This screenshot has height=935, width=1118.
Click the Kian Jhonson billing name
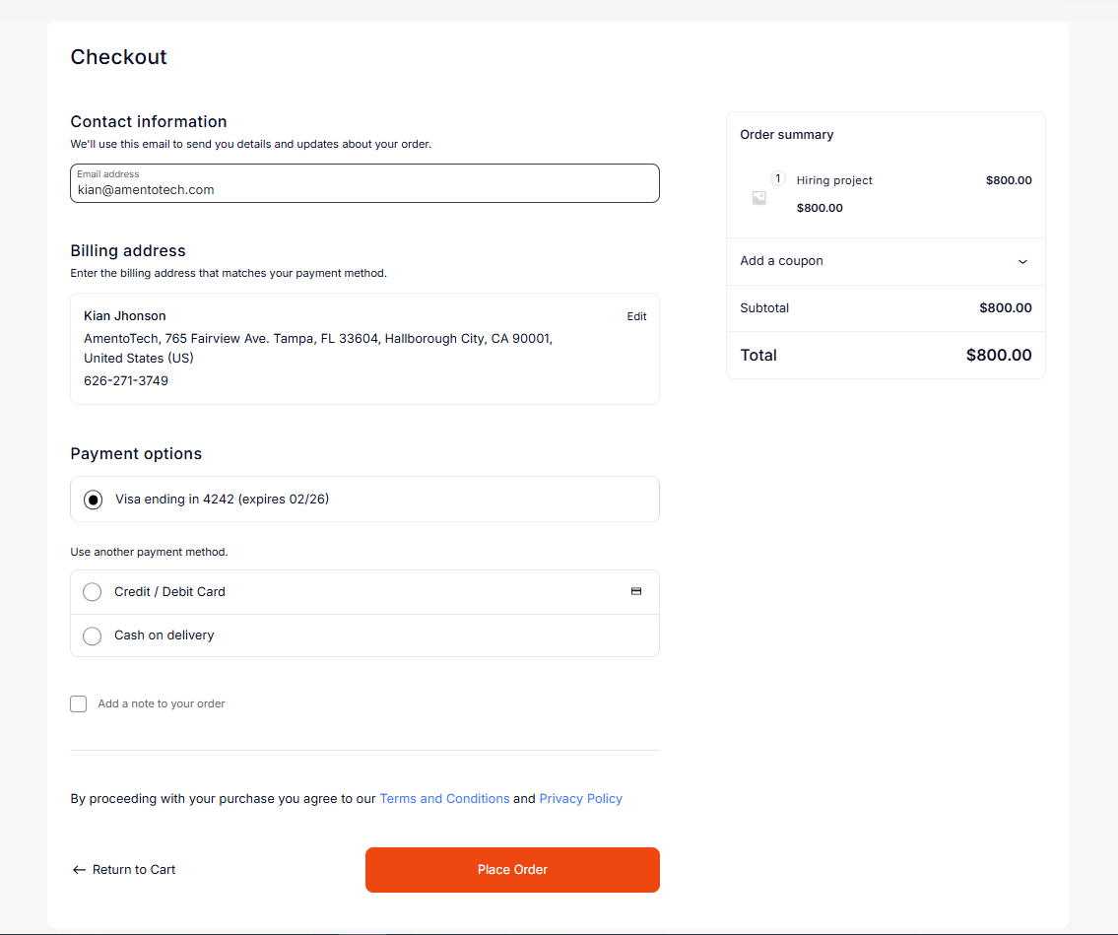point(125,316)
